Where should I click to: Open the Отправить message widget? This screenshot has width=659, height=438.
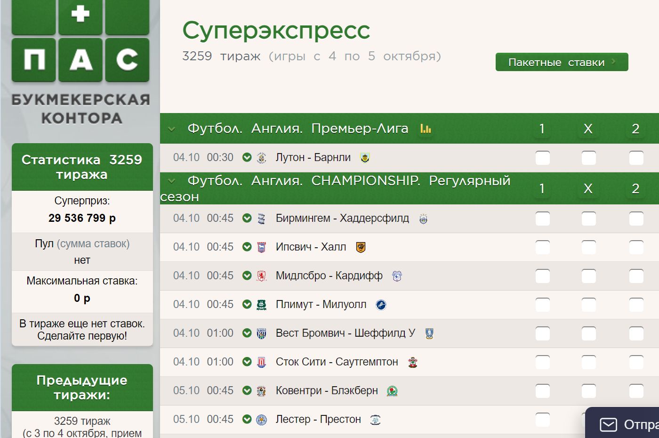tap(622, 423)
